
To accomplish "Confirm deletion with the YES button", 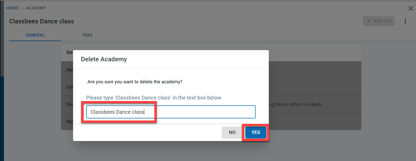I will pyautogui.click(x=255, y=132).
